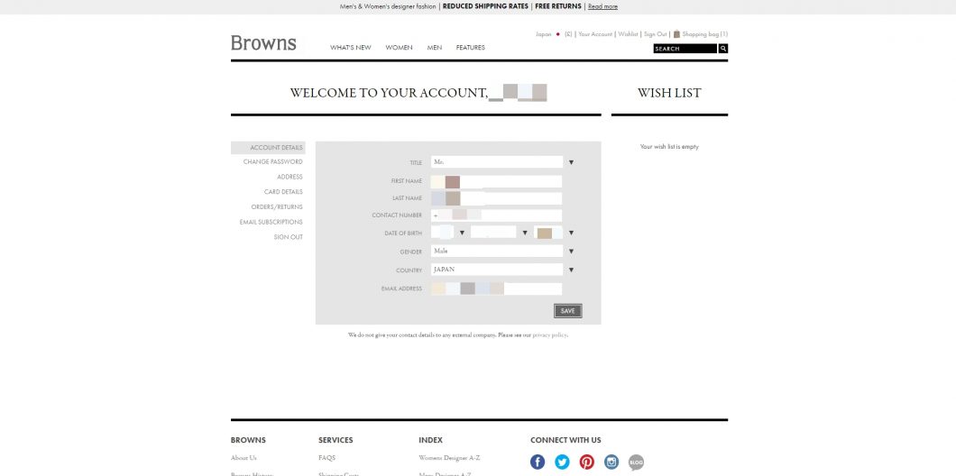Open Browns Pinterest icon
Image resolution: width=956 pixels, height=476 pixels.
click(x=587, y=462)
